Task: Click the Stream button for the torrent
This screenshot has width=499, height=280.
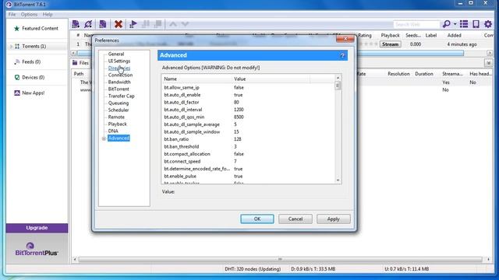Action: [x=390, y=44]
